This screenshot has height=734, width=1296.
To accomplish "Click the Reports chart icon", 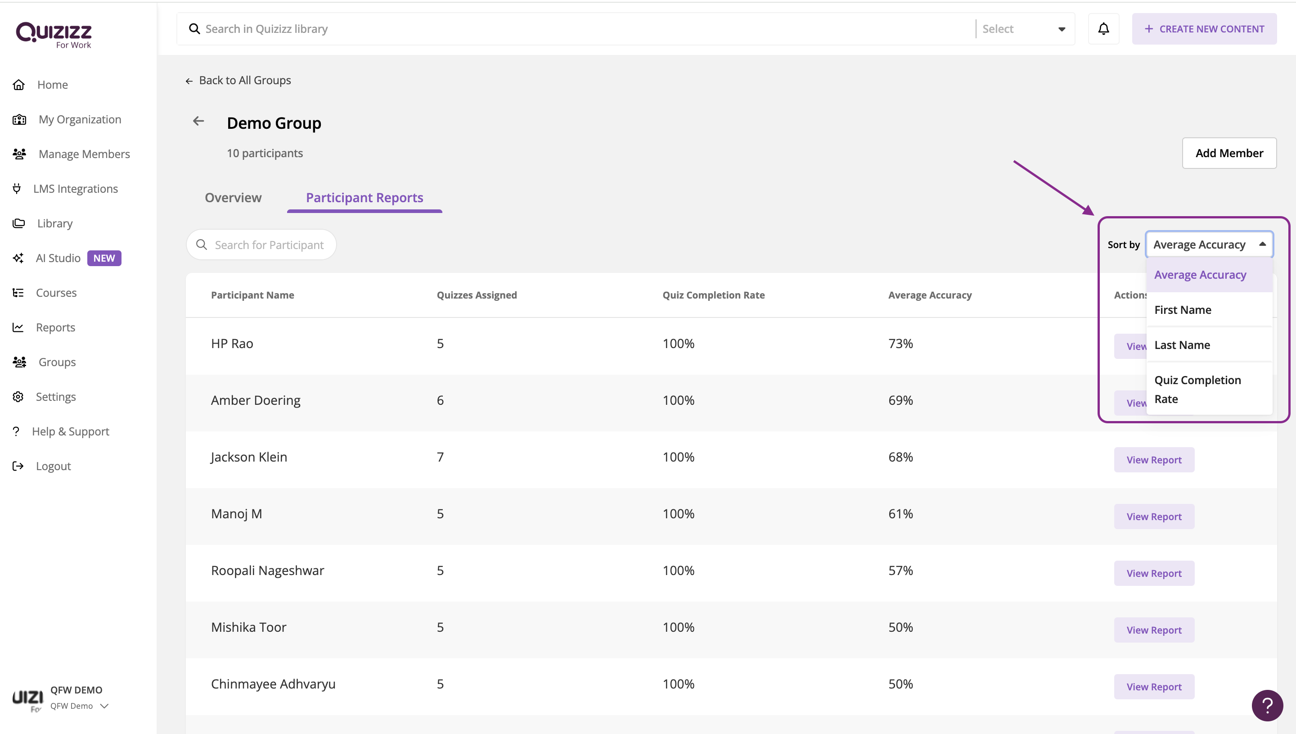I will [18, 328].
